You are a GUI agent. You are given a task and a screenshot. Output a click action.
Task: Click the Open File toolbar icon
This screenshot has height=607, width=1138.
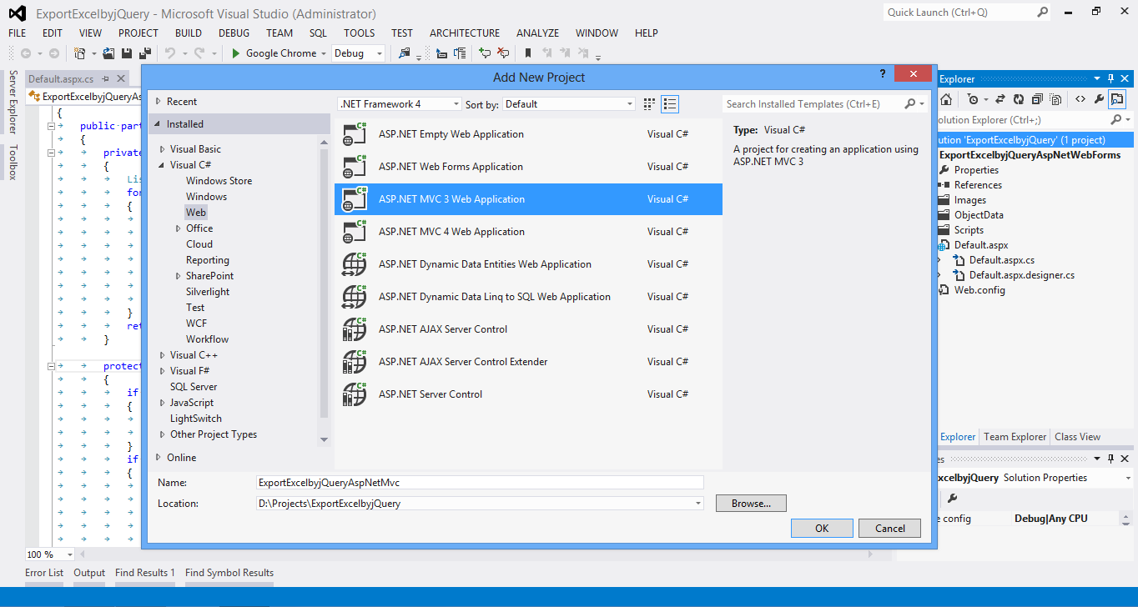pyautogui.click(x=109, y=53)
